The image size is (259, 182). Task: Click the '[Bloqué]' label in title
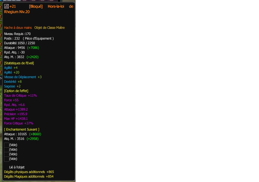tap(36, 6)
